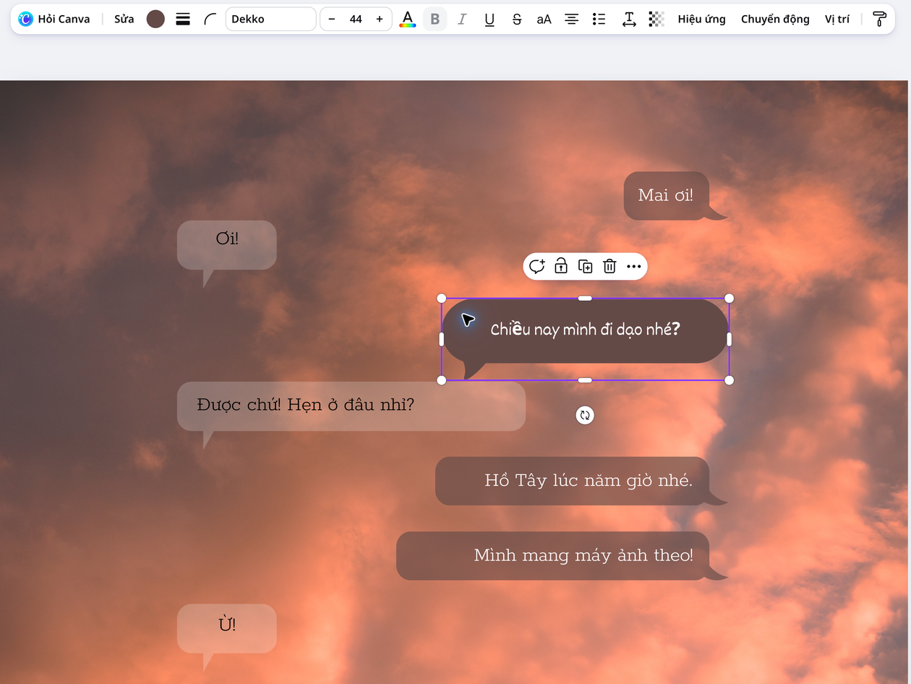The width and height of the screenshot is (911, 684).
Task: Click the top-right corner resize handle
Action: point(729,299)
